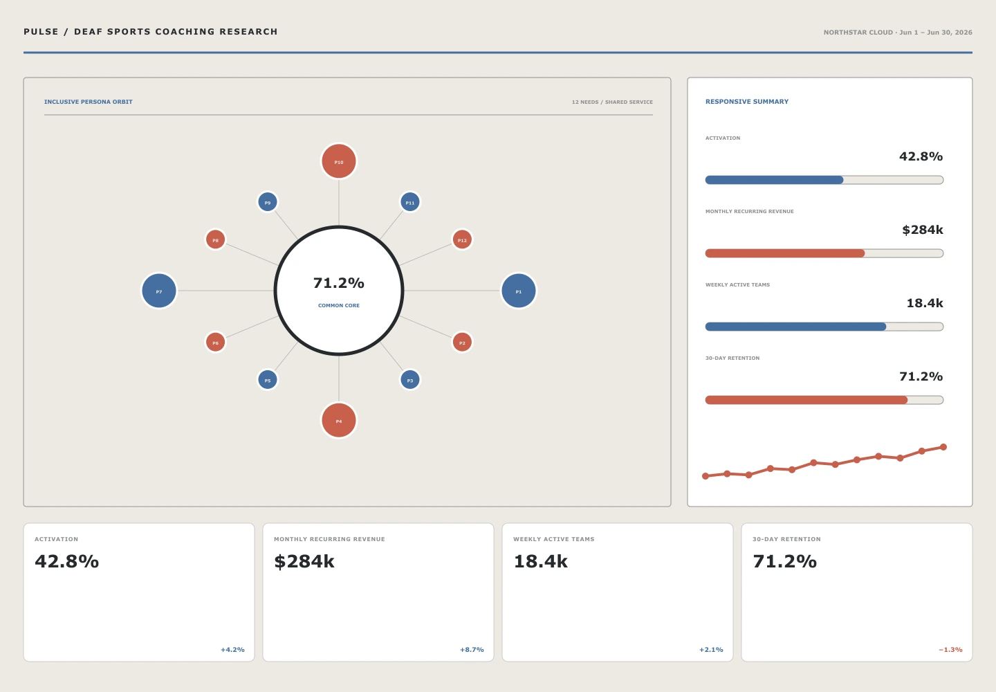
Task: Select persona node P6
Action: [x=216, y=342]
